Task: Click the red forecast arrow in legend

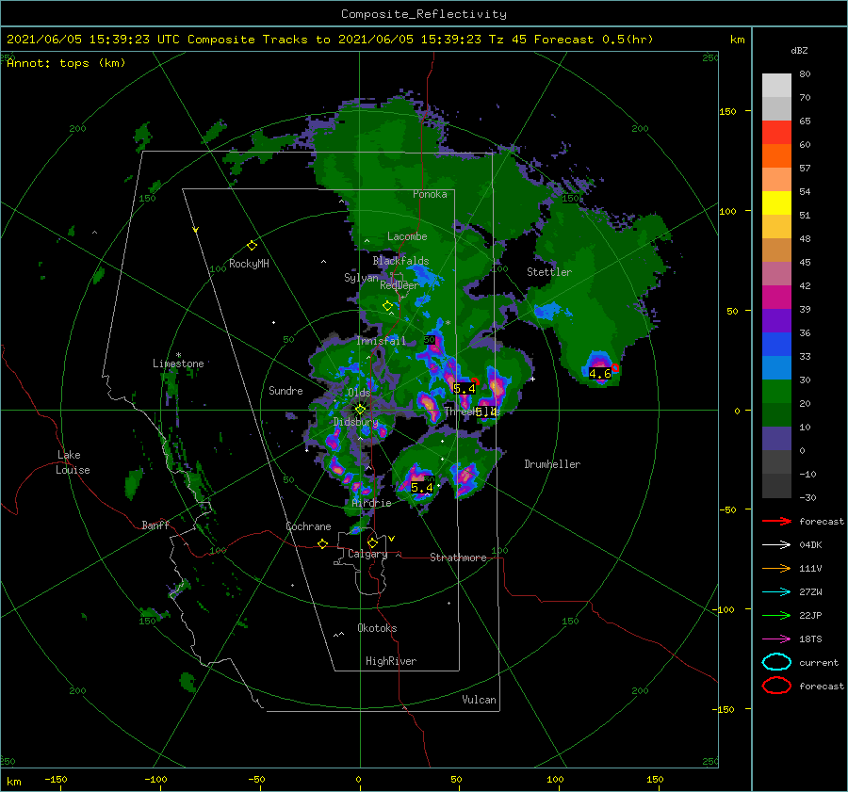Action: pyautogui.click(x=776, y=521)
